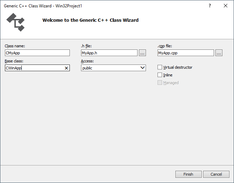Click the Access label text

pos(87,61)
